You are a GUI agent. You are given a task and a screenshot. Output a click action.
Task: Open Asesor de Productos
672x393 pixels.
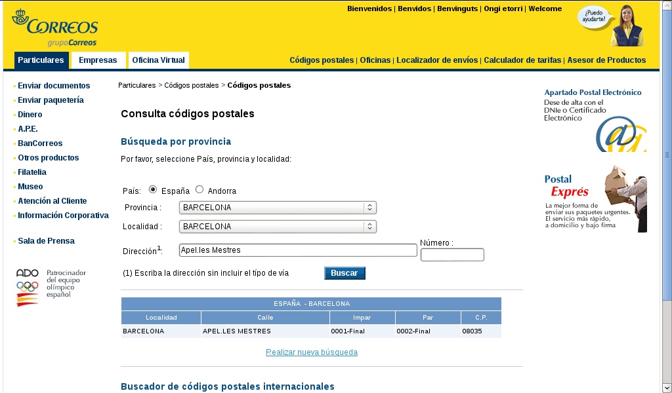coord(606,60)
